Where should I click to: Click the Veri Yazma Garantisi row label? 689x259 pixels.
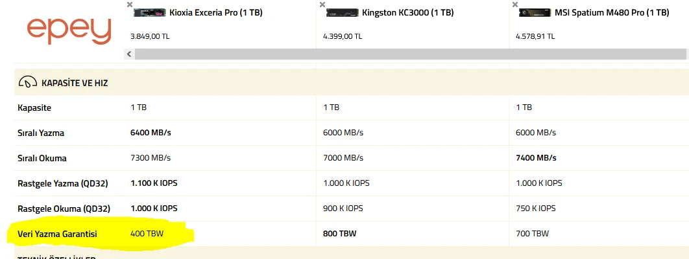pyautogui.click(x=57, y=234)
